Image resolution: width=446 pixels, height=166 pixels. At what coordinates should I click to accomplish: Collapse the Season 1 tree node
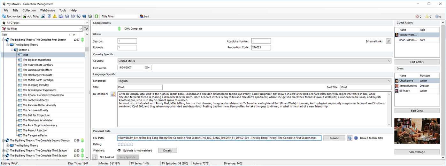tap(12, 50)
